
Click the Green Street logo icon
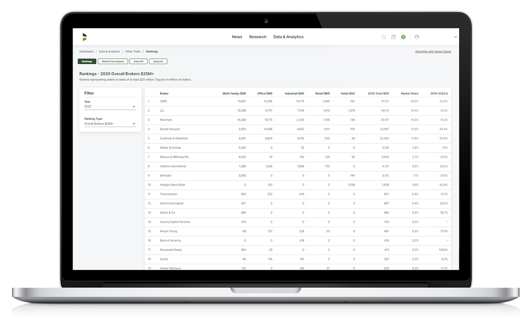click(x=84, y=37)
